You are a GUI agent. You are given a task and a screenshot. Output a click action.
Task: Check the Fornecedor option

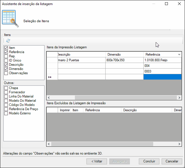click(6, 92)
